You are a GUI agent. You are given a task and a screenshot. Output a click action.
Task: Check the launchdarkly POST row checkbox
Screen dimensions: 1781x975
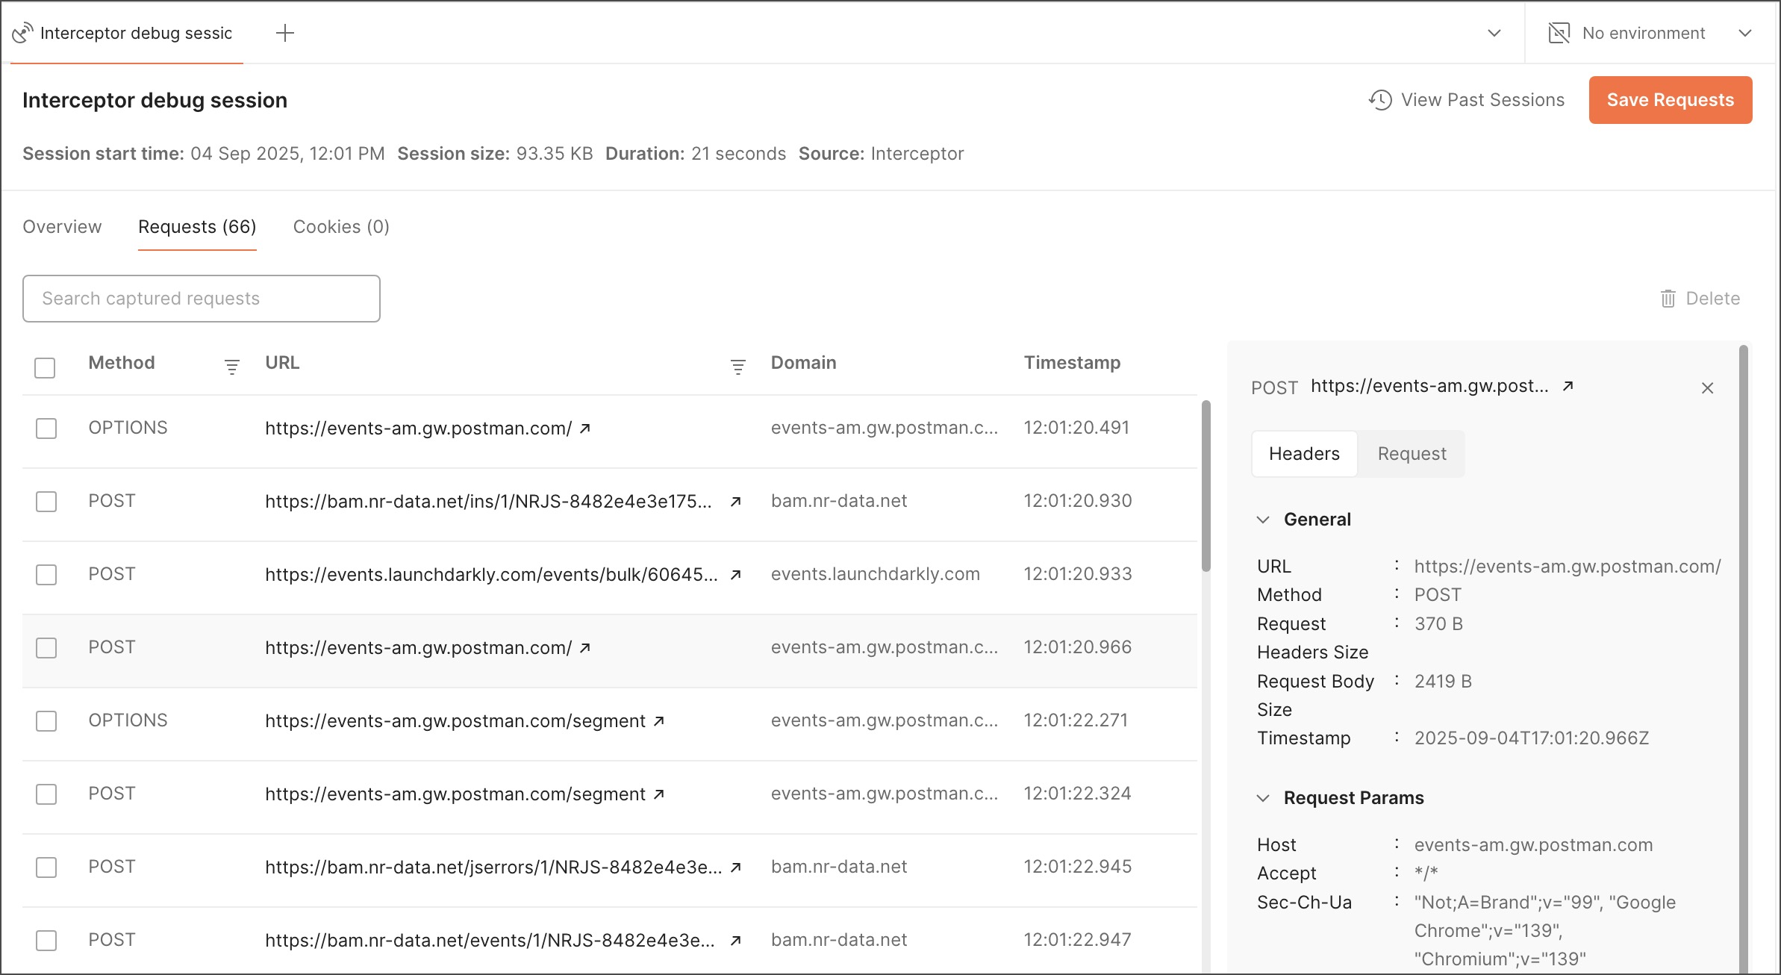coord(46,575)
